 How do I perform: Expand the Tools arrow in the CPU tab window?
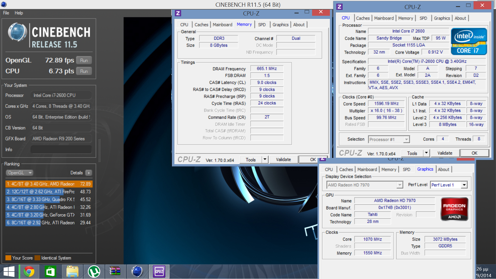[426, 153]
